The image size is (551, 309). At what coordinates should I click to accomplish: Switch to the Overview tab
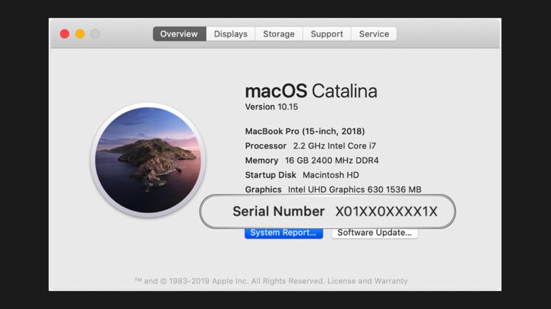tap(179, 34)
